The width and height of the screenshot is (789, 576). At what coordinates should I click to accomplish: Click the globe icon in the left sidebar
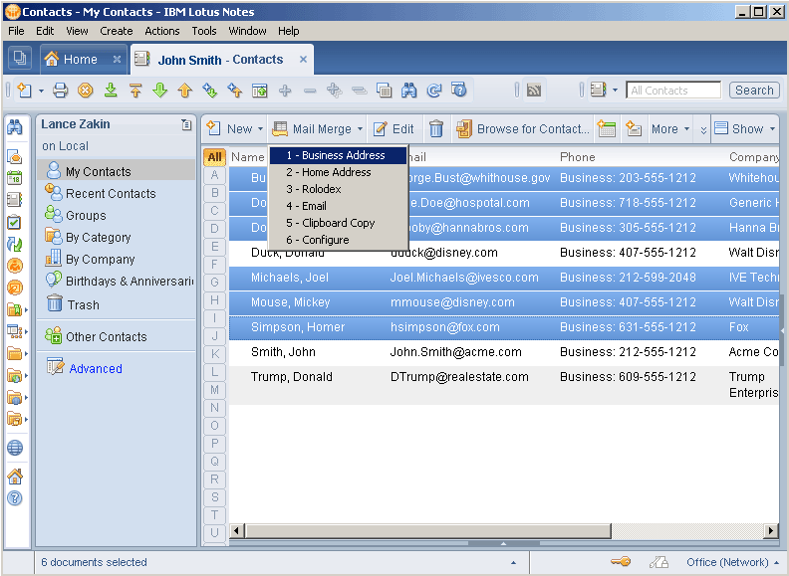(15, 448)
